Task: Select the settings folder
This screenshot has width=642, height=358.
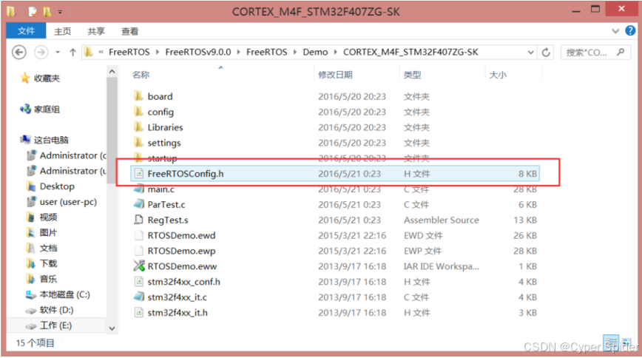Action: 163,143
